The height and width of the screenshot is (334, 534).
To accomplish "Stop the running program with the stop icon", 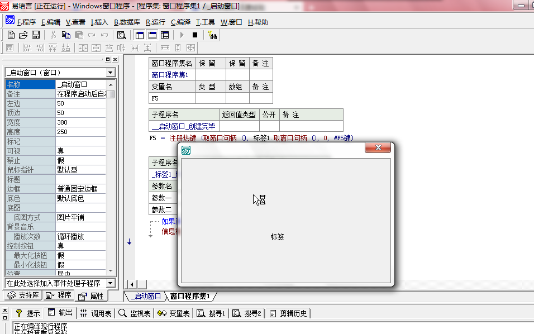I will (195, 35).
